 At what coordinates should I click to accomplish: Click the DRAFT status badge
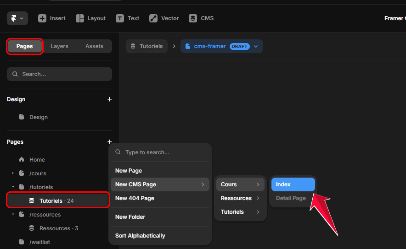[x=239, y=46]
